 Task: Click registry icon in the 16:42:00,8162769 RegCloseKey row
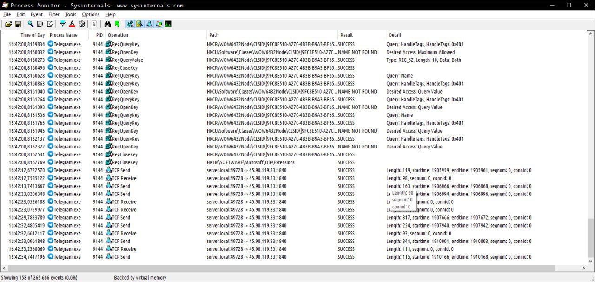pos(109,162)
